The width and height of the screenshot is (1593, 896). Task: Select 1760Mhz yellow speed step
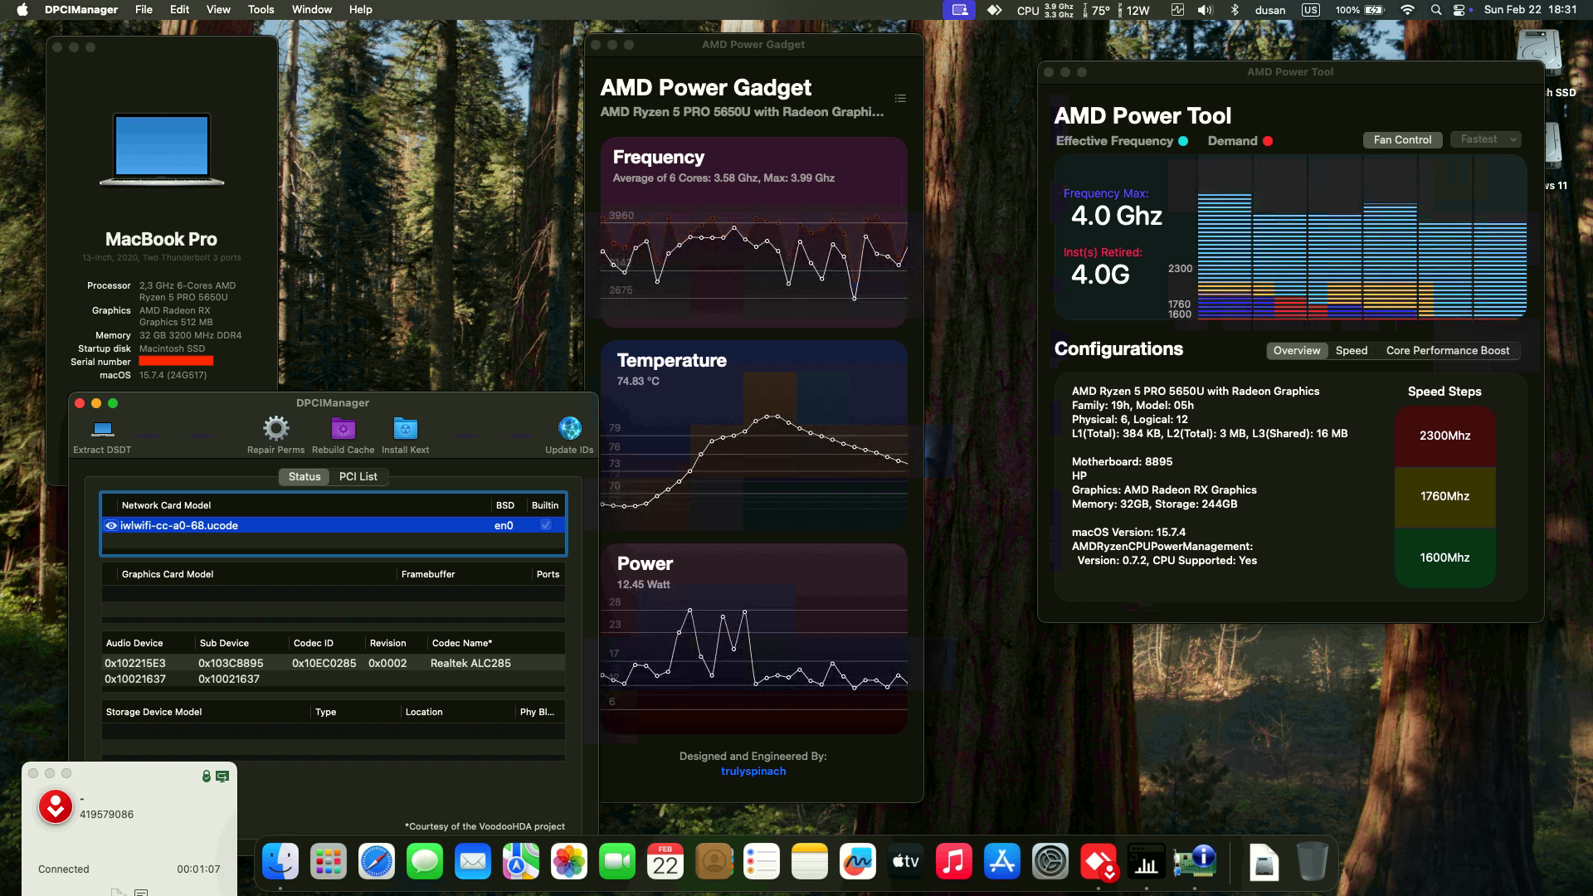[x=1444, y=496]
